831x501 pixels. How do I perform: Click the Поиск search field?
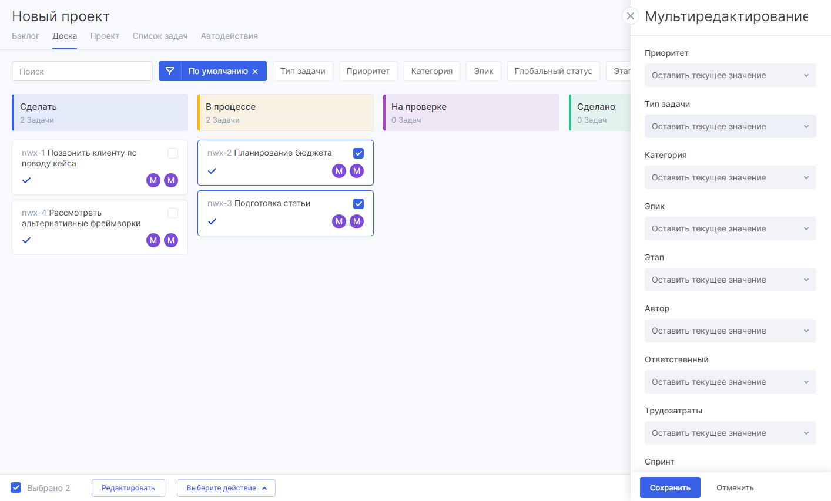point(82,71)
